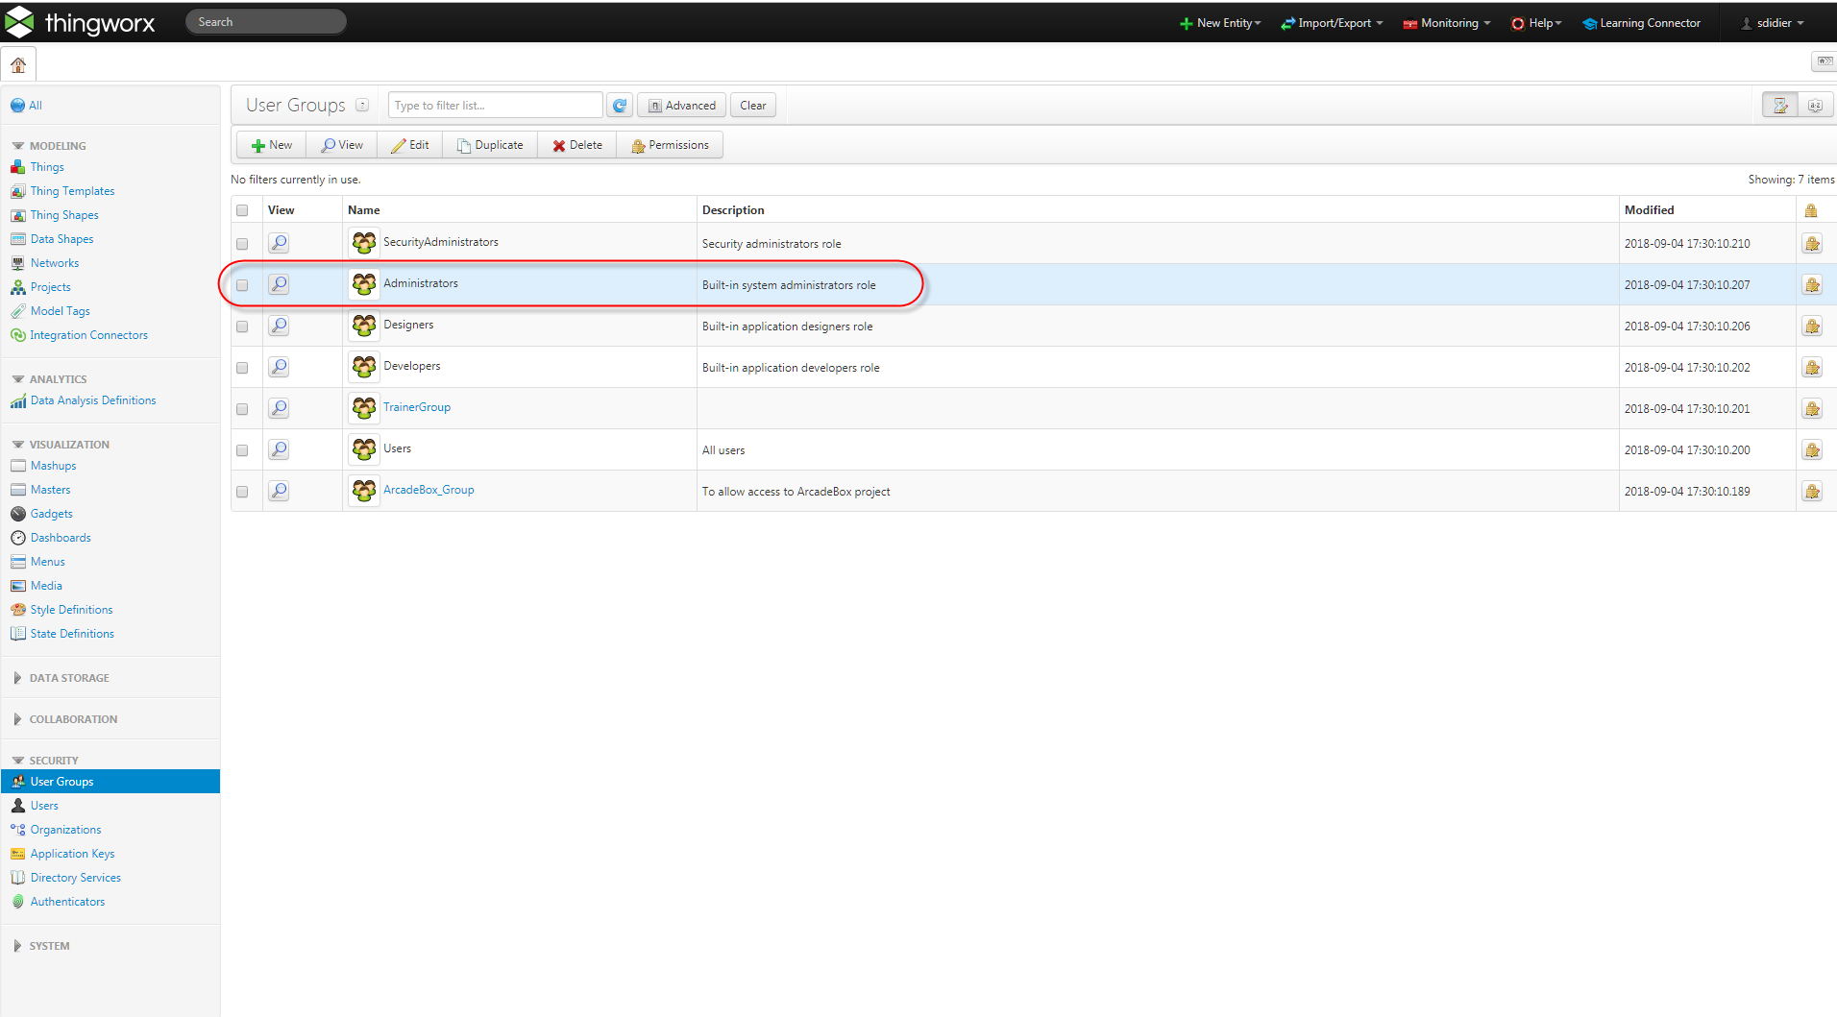Click permissions lock icon for SecurityAdministrators
This screenshot has width=1837, height=1017.
(x=1811, y=244)
